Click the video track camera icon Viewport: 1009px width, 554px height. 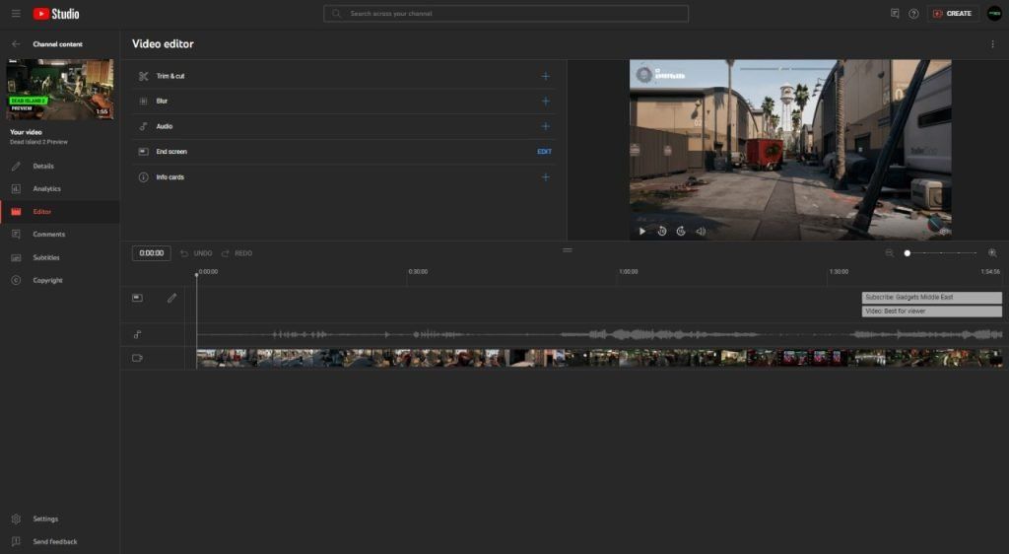(x=137, y=358)
